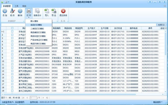Screen dimensions: 168x105
Task: Go to first page in pager
Action: point(23,98)
